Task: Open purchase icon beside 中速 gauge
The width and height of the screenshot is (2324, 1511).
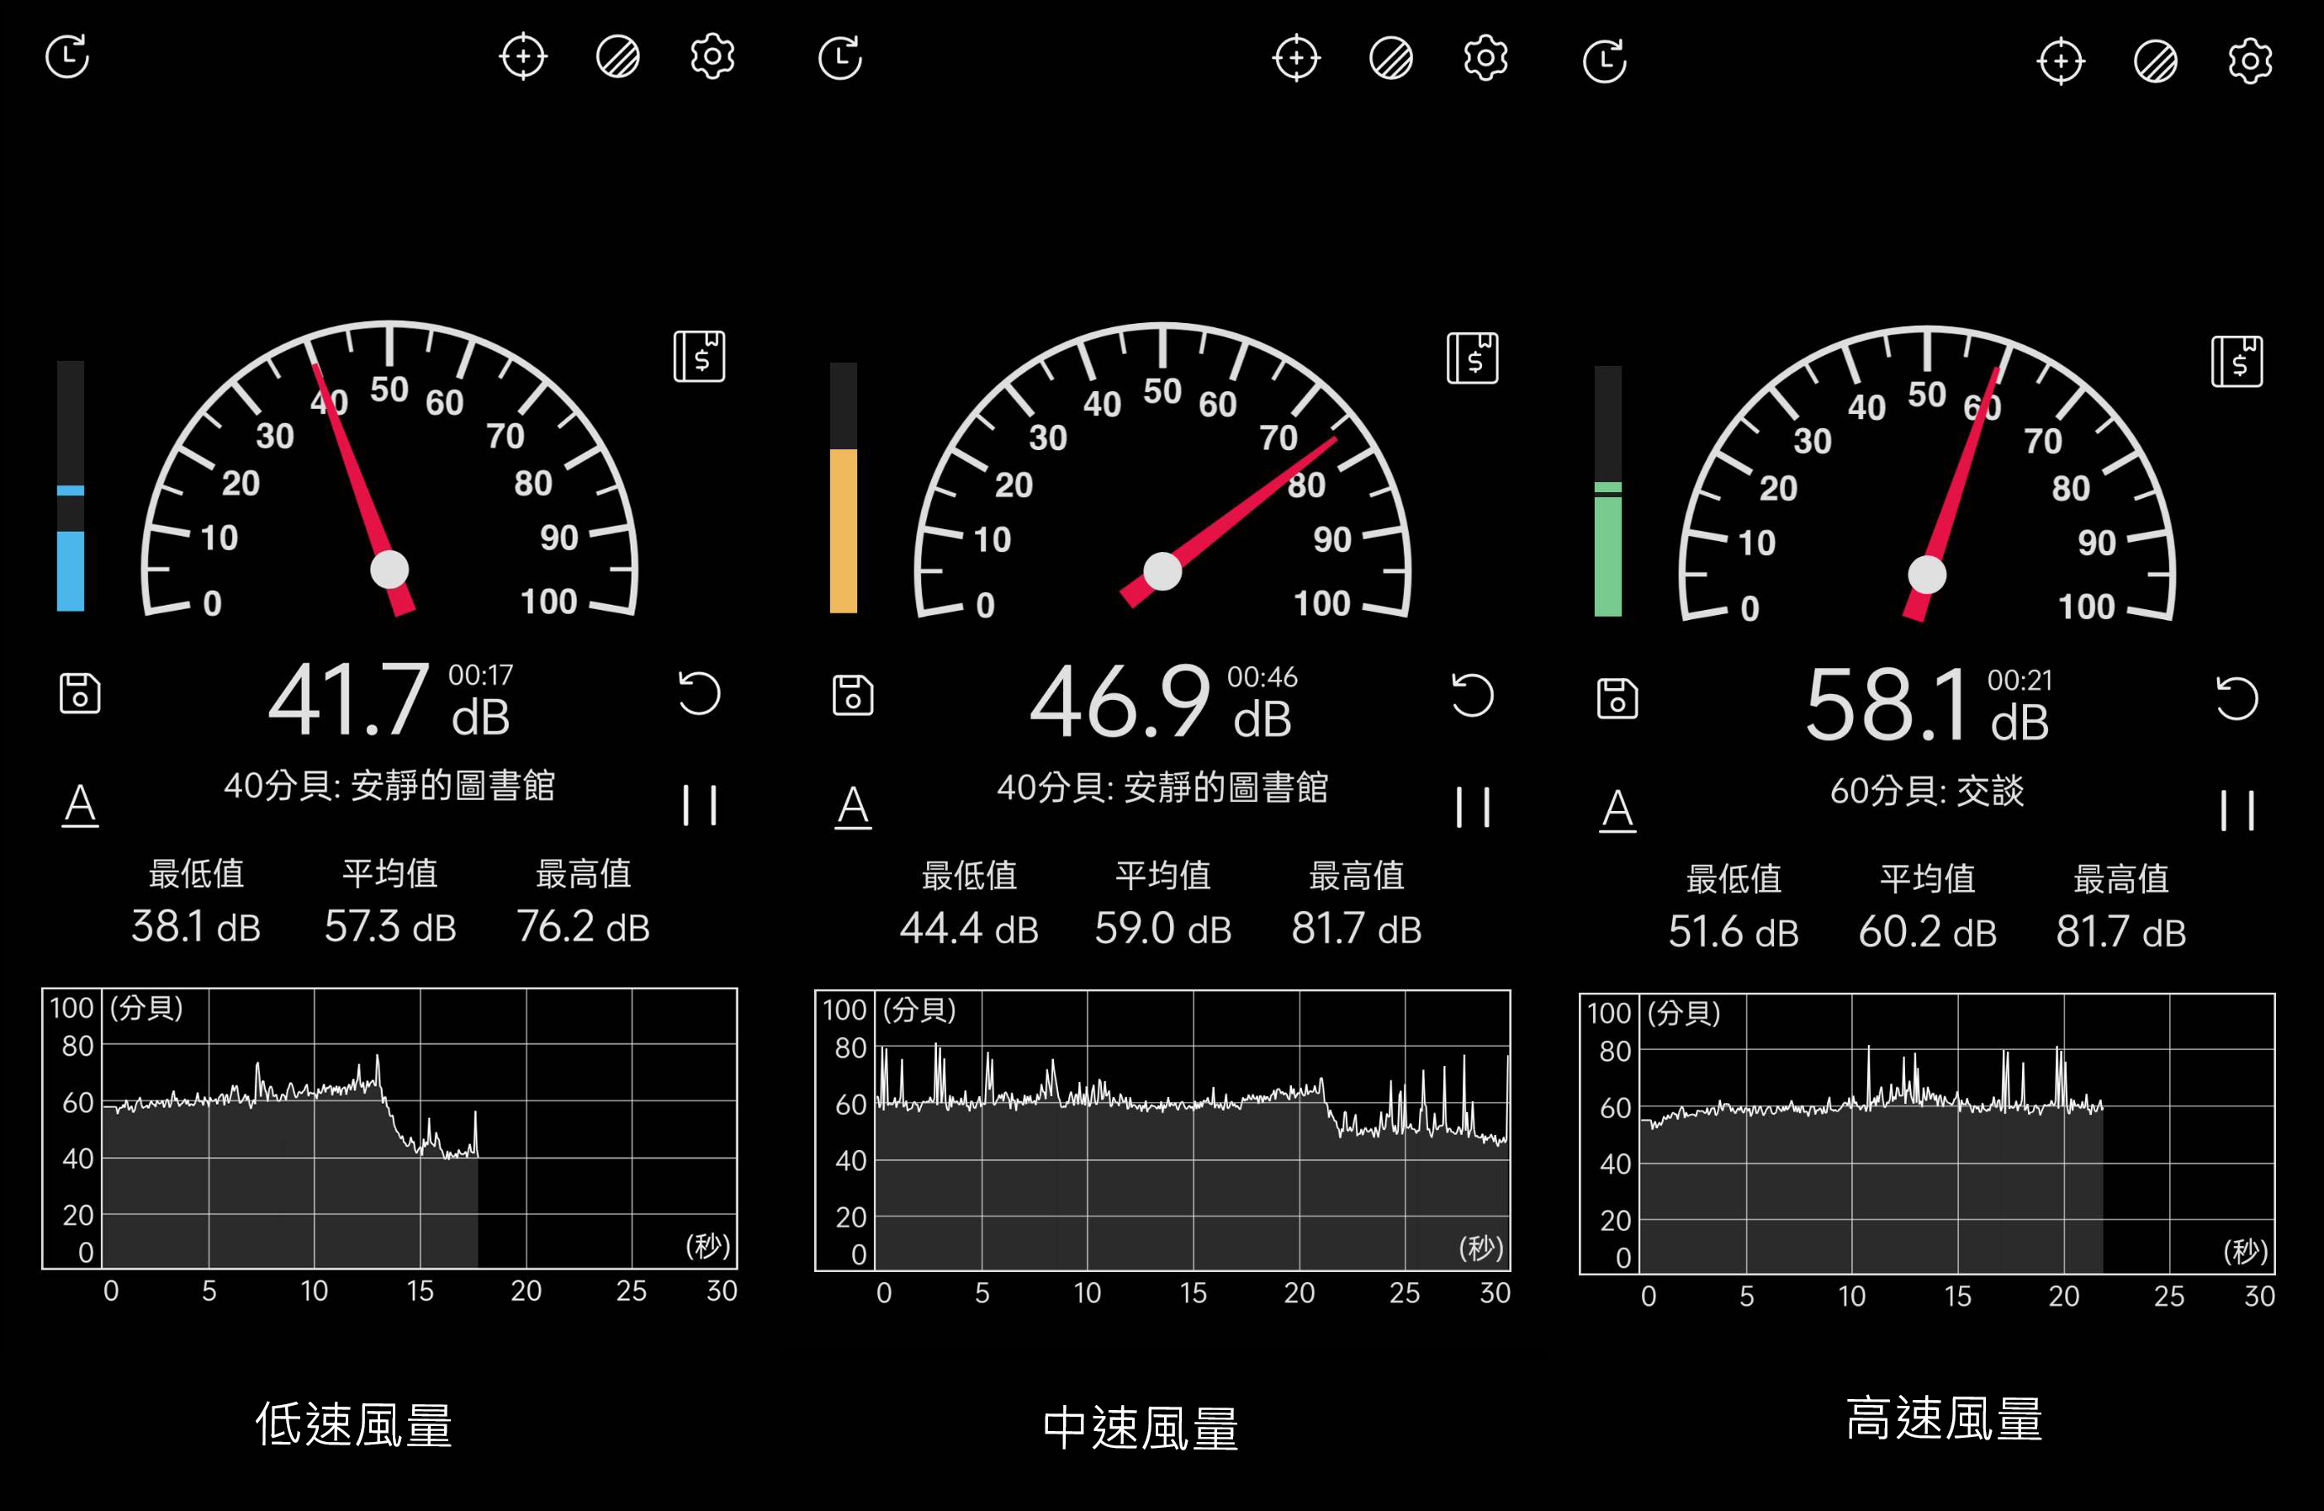Action: [1472, 358]
